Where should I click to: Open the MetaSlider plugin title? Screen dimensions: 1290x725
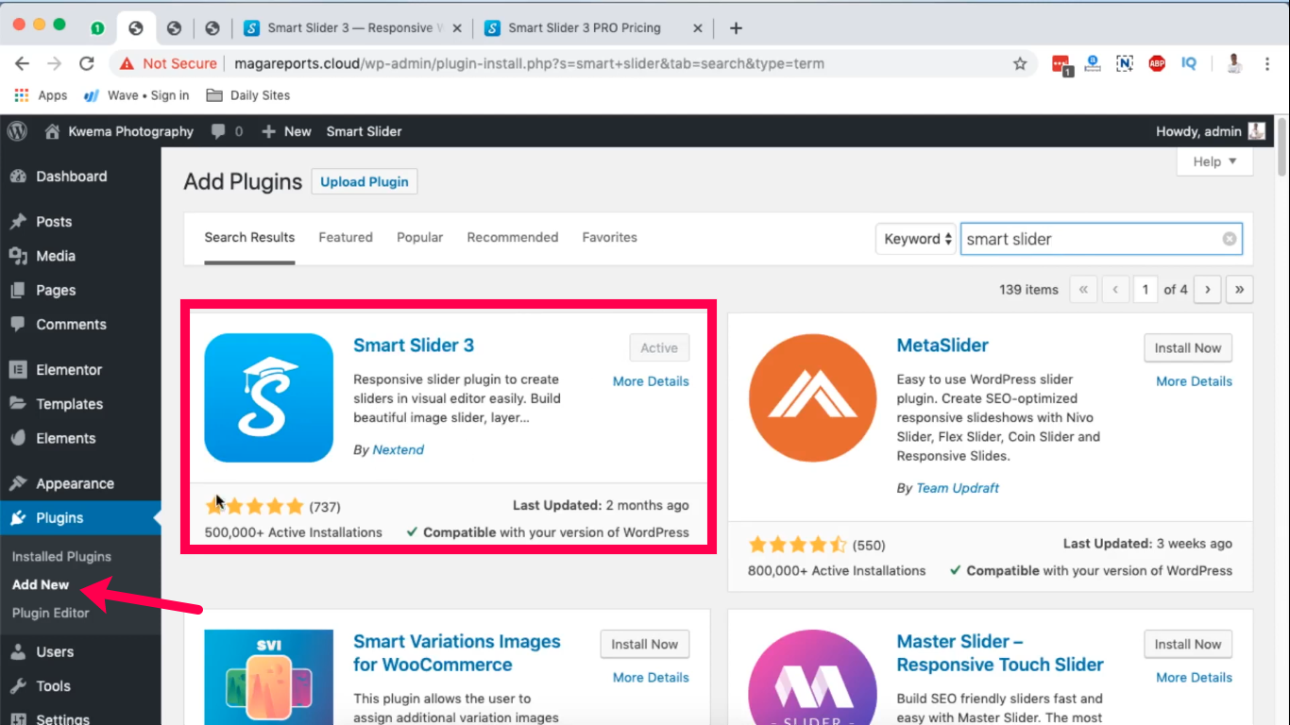click(x=942, y=346)
